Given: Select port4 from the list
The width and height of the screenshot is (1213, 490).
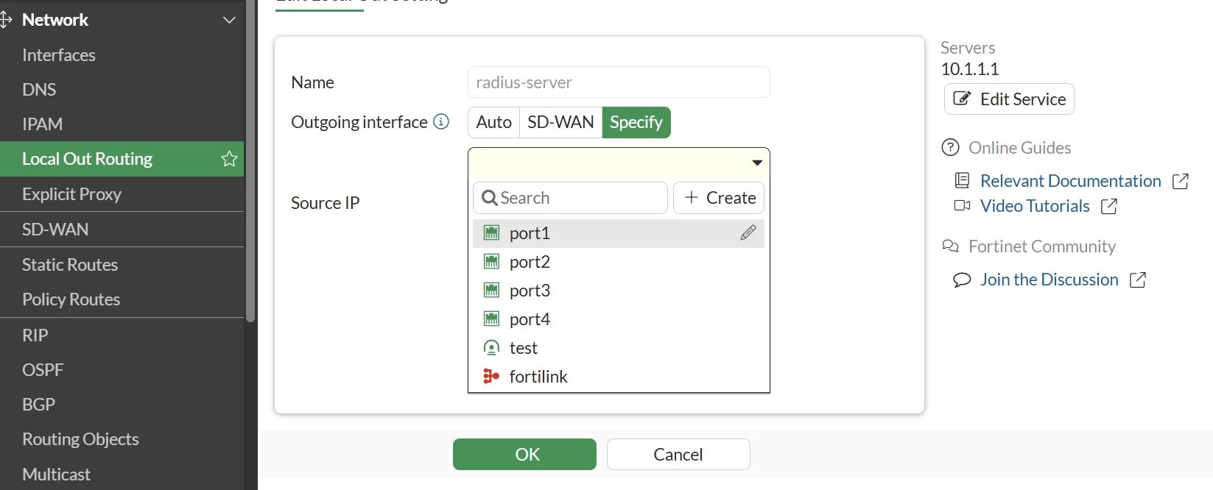Looking at the screenshot, I should click(x=619, y=319).
